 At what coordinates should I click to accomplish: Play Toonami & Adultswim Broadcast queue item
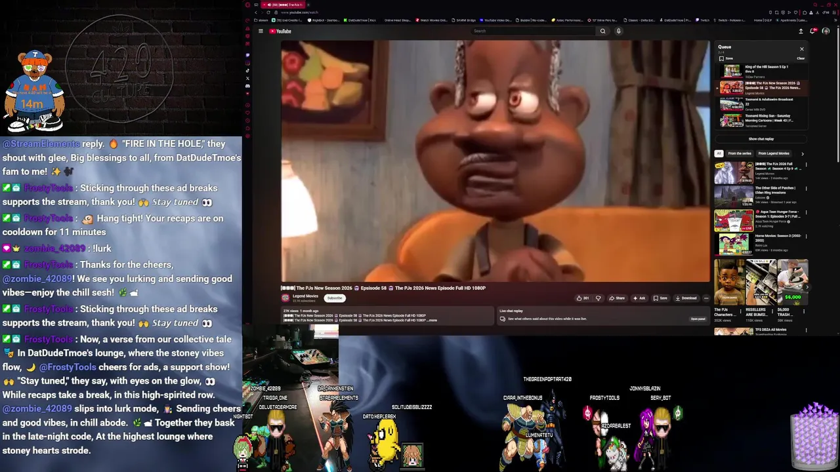[x=761, y=104]
